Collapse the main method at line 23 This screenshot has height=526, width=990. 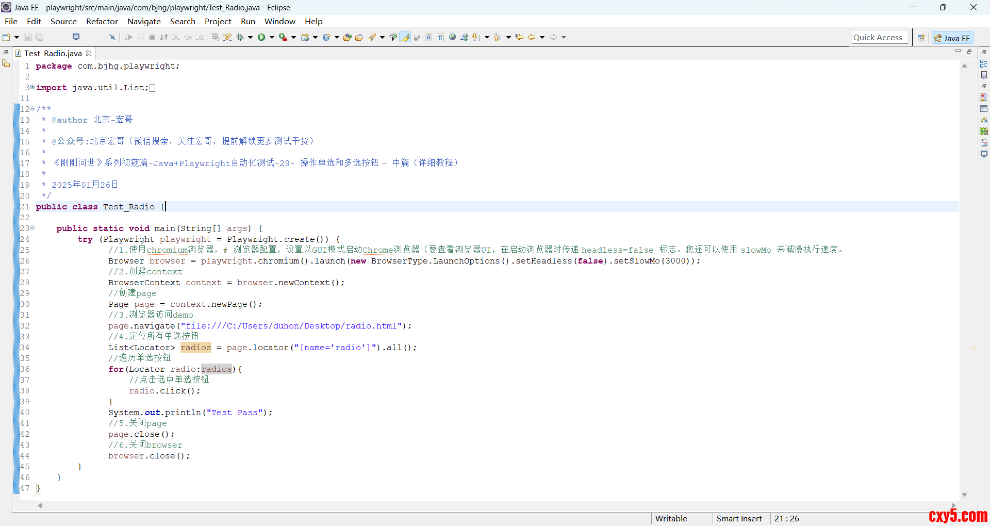[32, 228]
